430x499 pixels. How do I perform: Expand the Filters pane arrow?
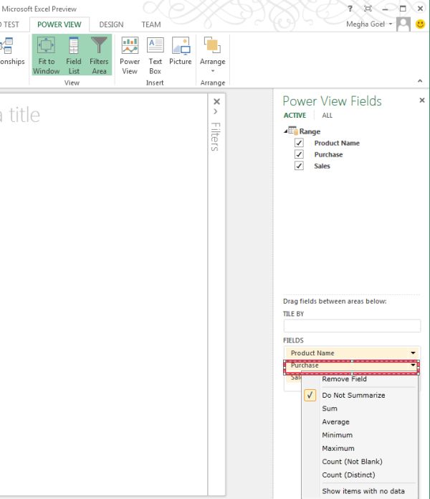coord(216,111)
